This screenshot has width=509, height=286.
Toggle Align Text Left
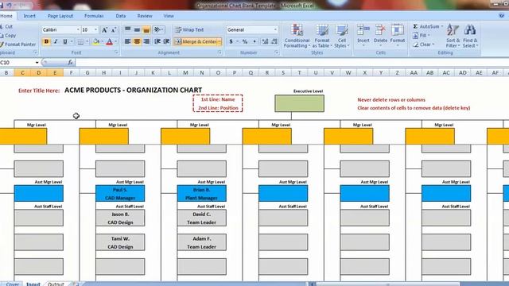pyautogui.click(x=127, y=41)
